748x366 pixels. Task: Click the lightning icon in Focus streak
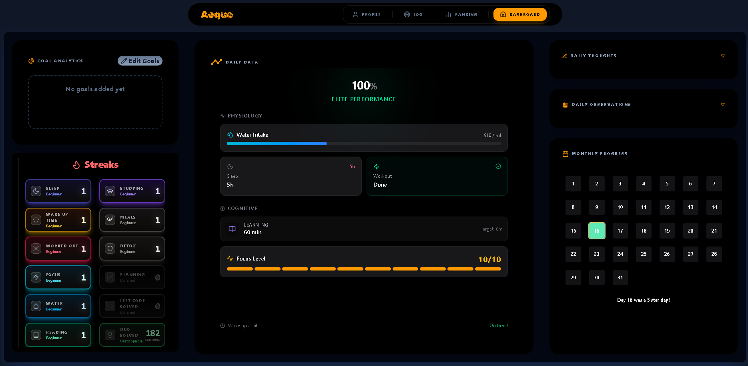point(36,277)
